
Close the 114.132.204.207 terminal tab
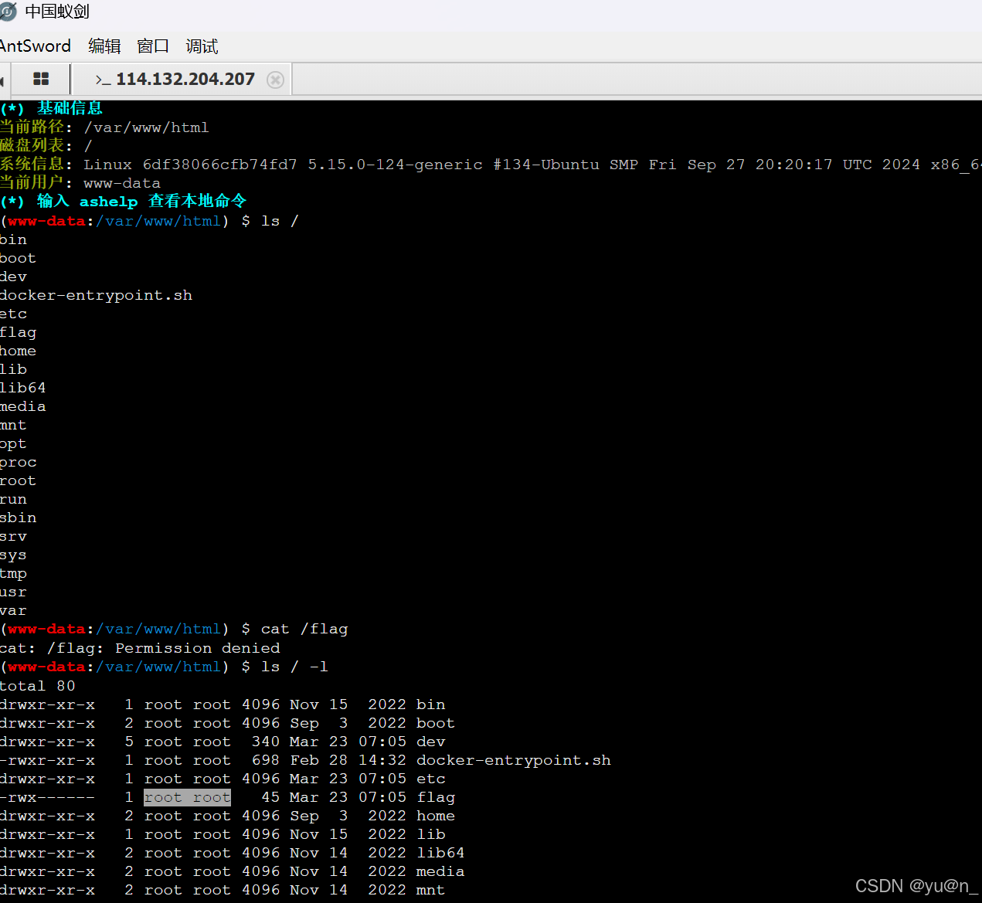[x=275, y=79]
